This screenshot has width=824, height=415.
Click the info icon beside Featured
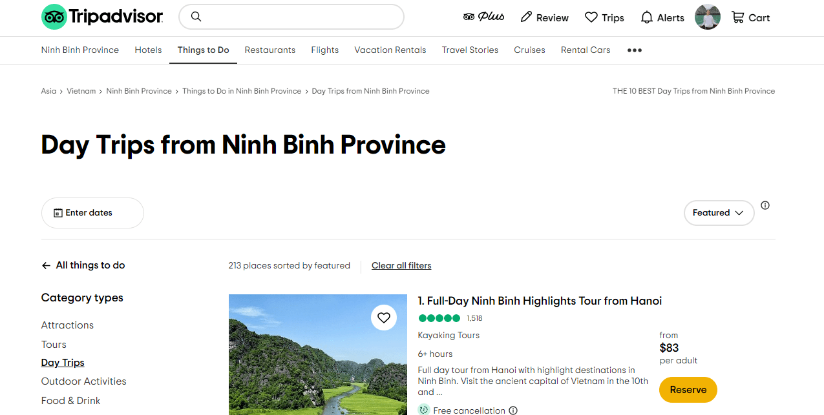[x=765, y=205]
